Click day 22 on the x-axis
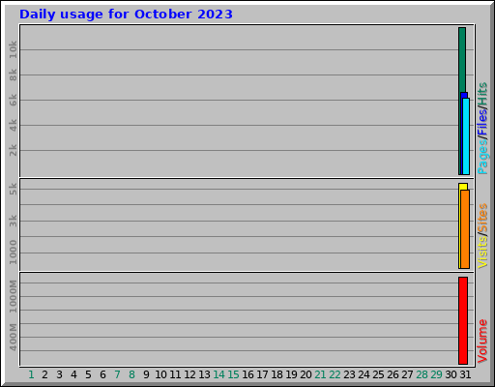The width and height of the screenshot is (495, 387). pos(335,374)
